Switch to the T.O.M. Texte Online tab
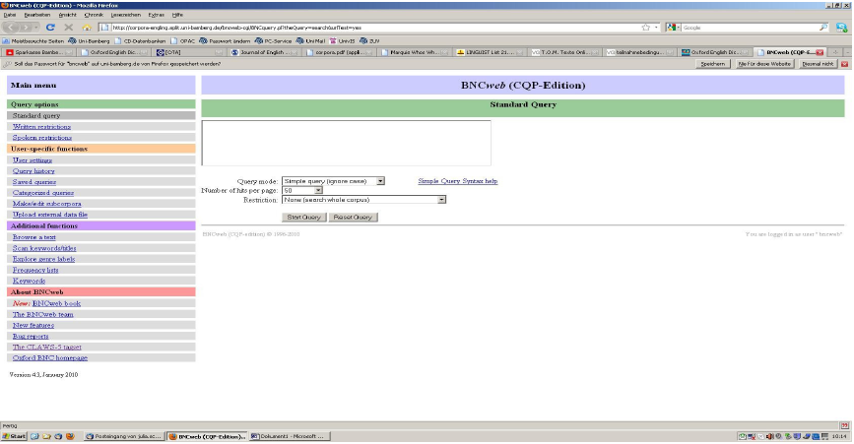Screen dimensions: 854x444 [x=564, y=52]
